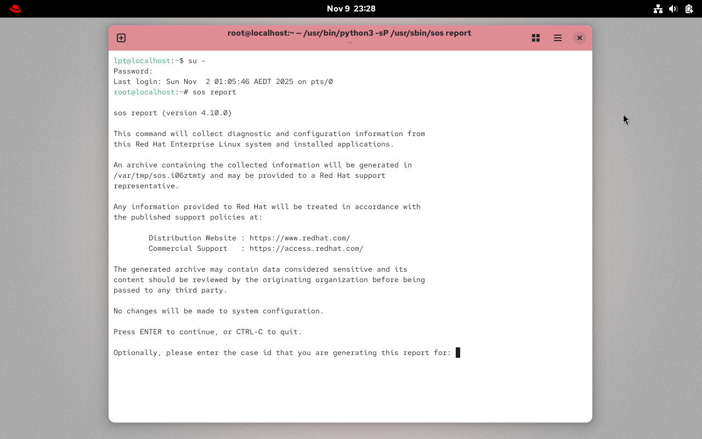
Task: Click the root@localhost title bar text
Action: point(349,33)
